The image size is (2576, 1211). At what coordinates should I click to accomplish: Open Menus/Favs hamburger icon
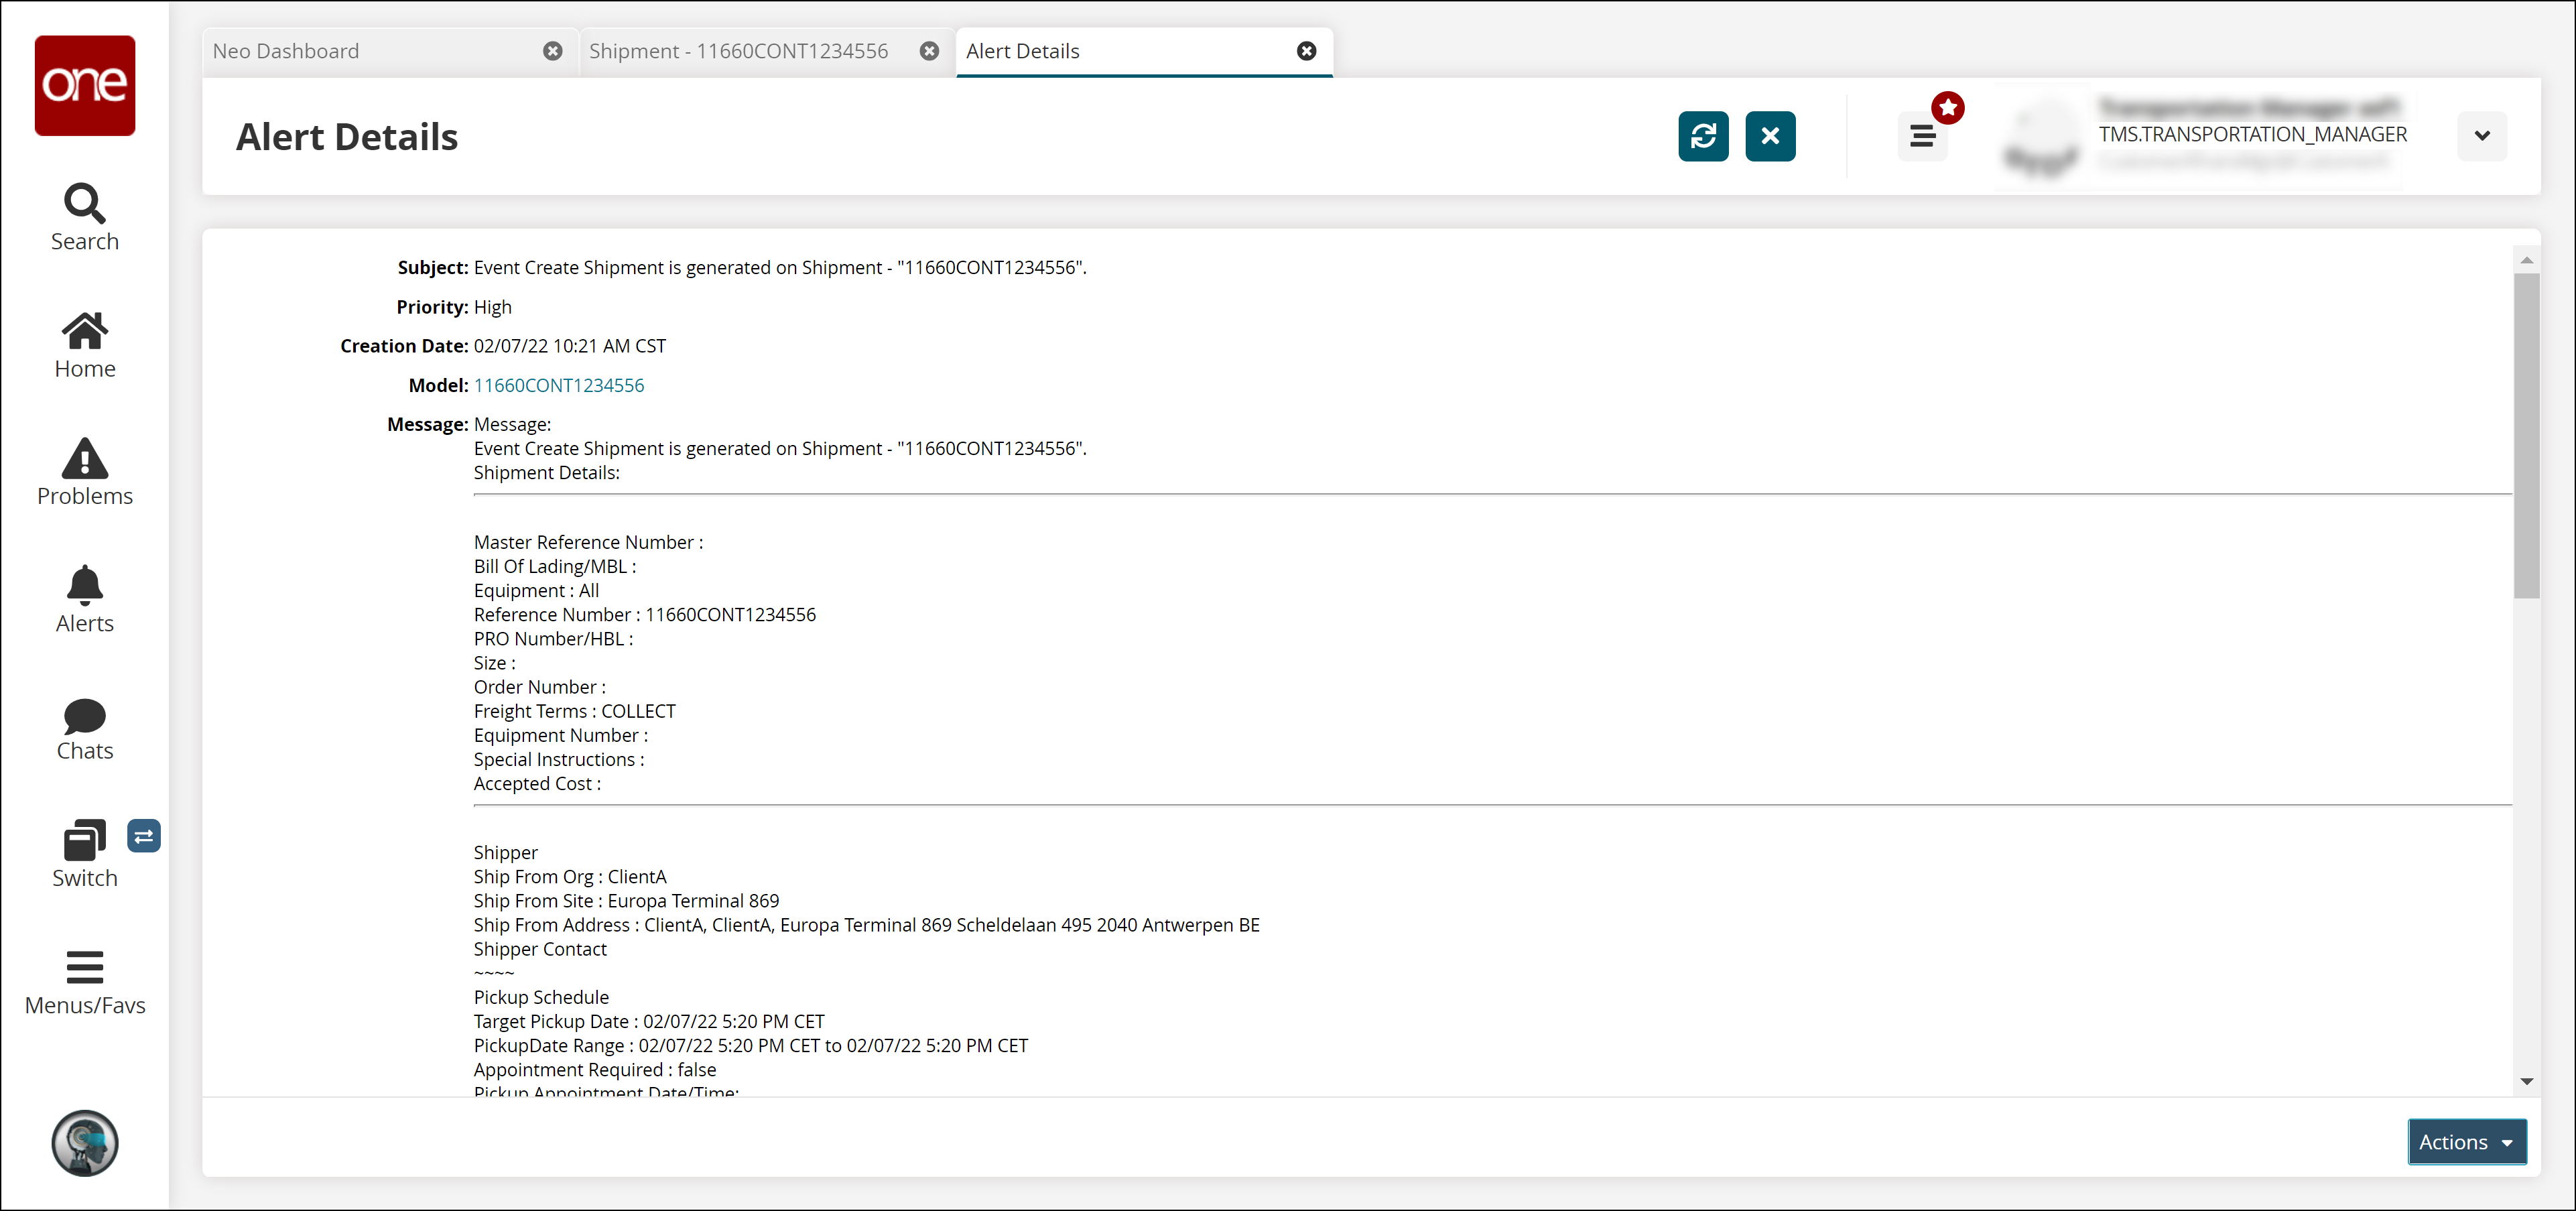[84, 981]
